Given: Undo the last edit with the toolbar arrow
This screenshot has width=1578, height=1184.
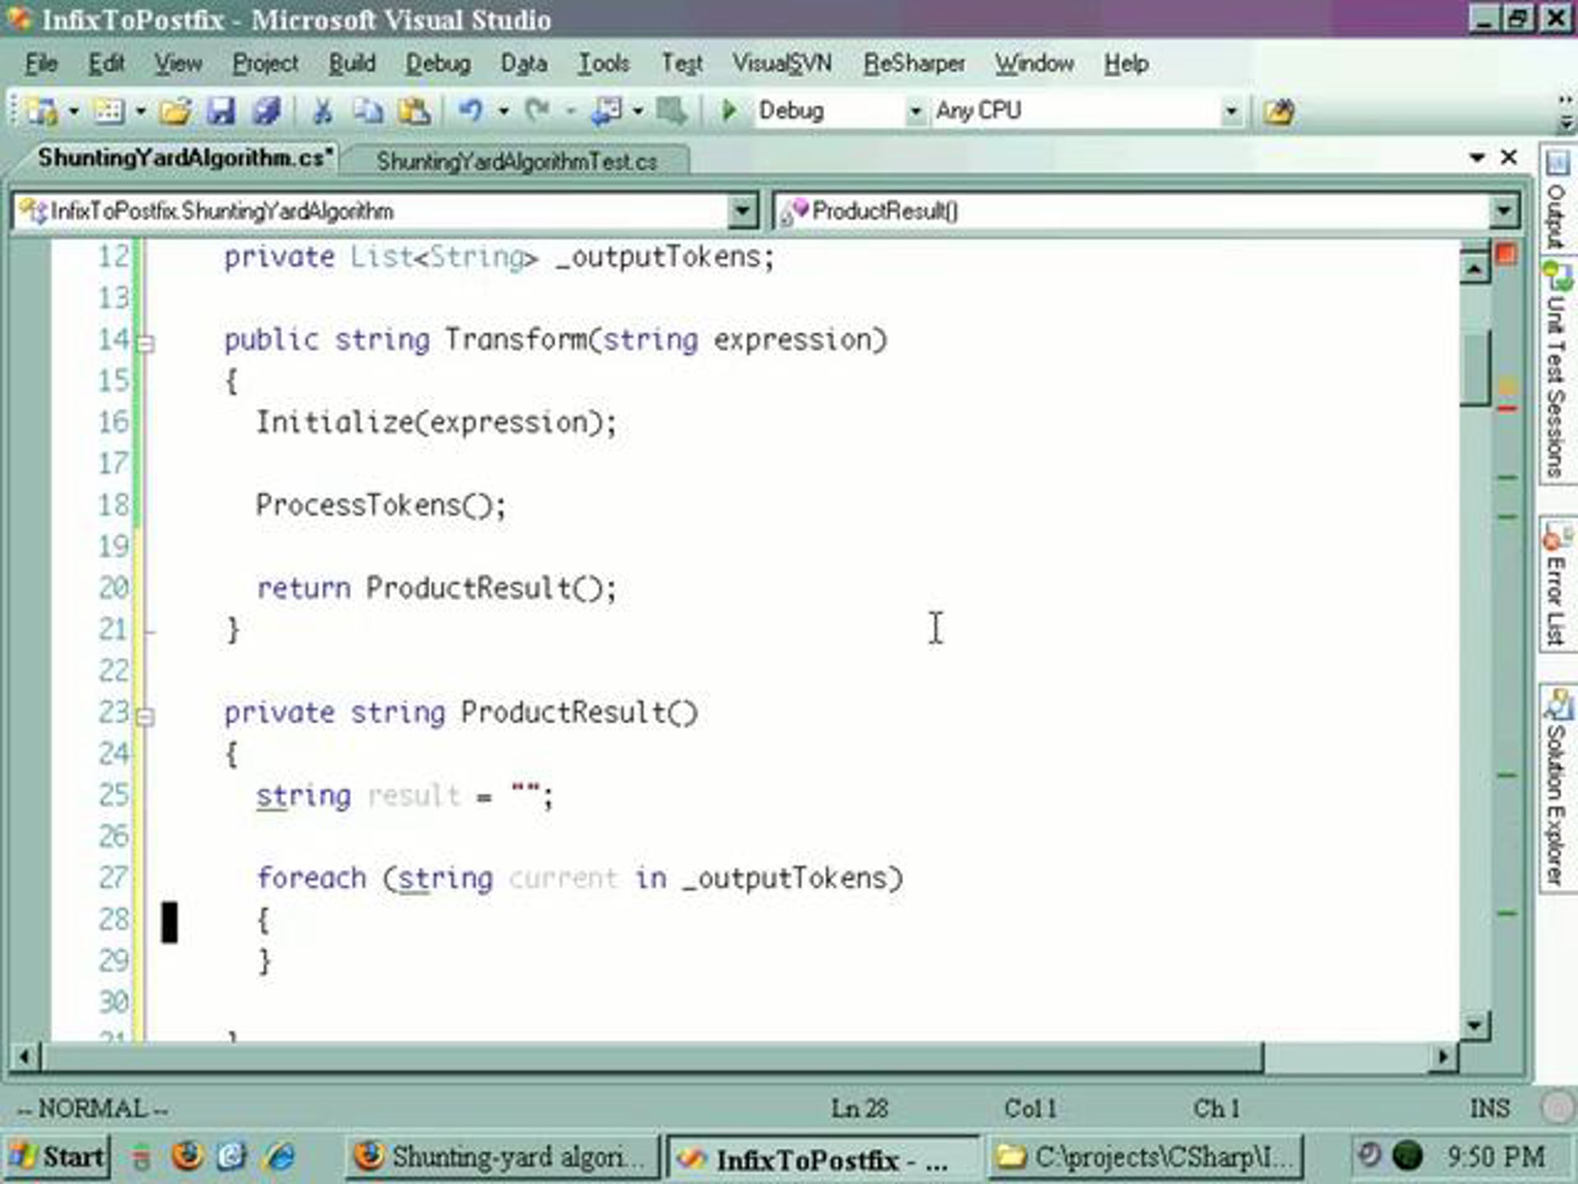Looking at the screenshot, I should click(x=471, y=111).
